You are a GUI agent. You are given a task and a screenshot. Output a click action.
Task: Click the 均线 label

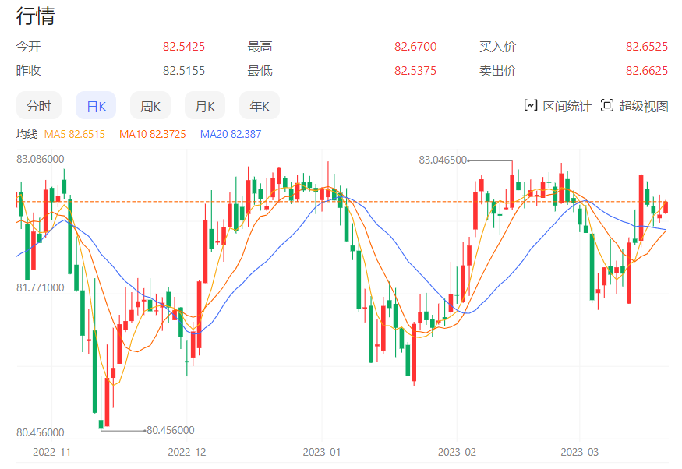click(27, 134)
